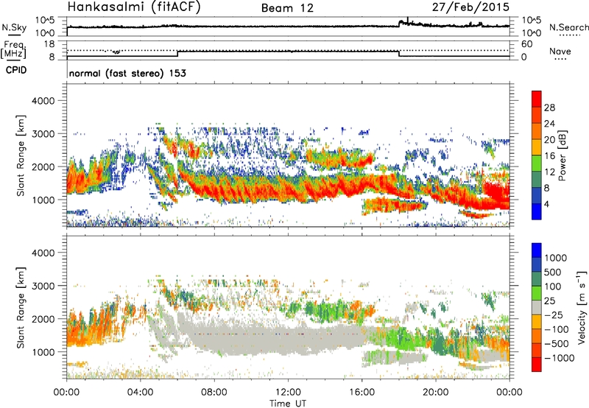Screen dimensions: 589x408
Task: Click the Velocity [m s⁻¹] colorbar title
Action: pos(582,307)
